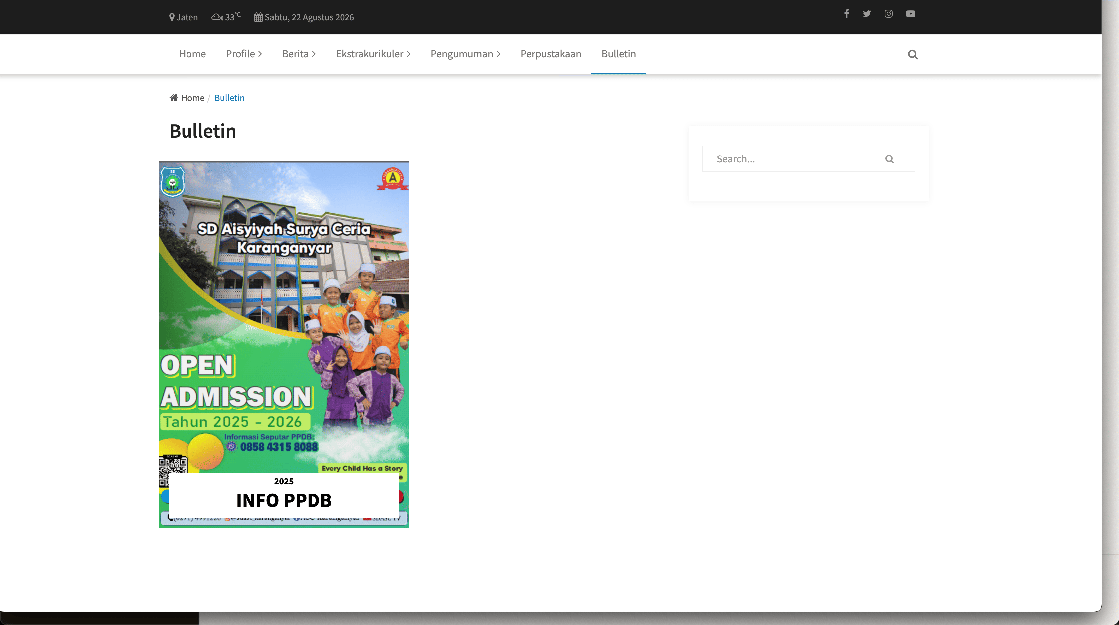Open the Twitter social icon
The height and width of the screenshot is (625, 1119).
[x=867, y=13]
